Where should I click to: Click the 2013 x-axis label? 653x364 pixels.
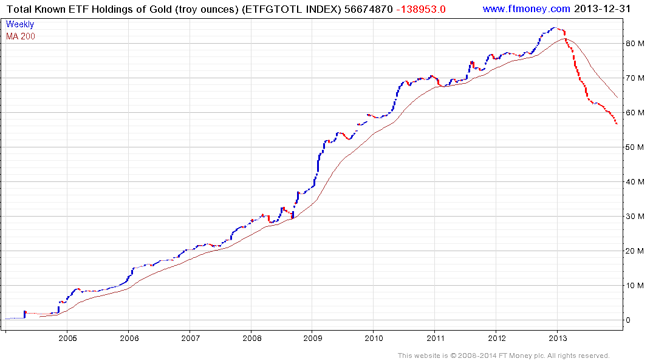coord(558,338)
